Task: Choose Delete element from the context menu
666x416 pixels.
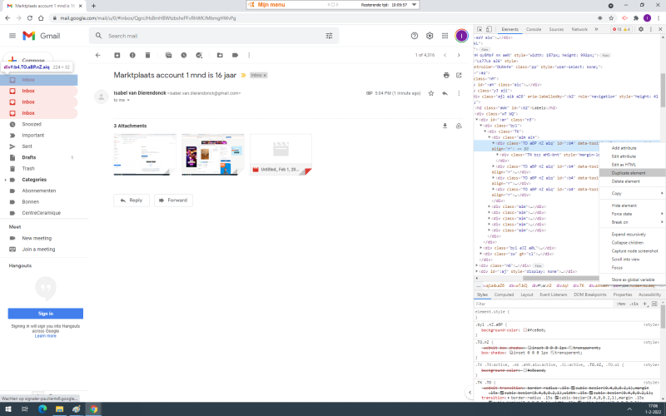Action: [x=633, y=181]
